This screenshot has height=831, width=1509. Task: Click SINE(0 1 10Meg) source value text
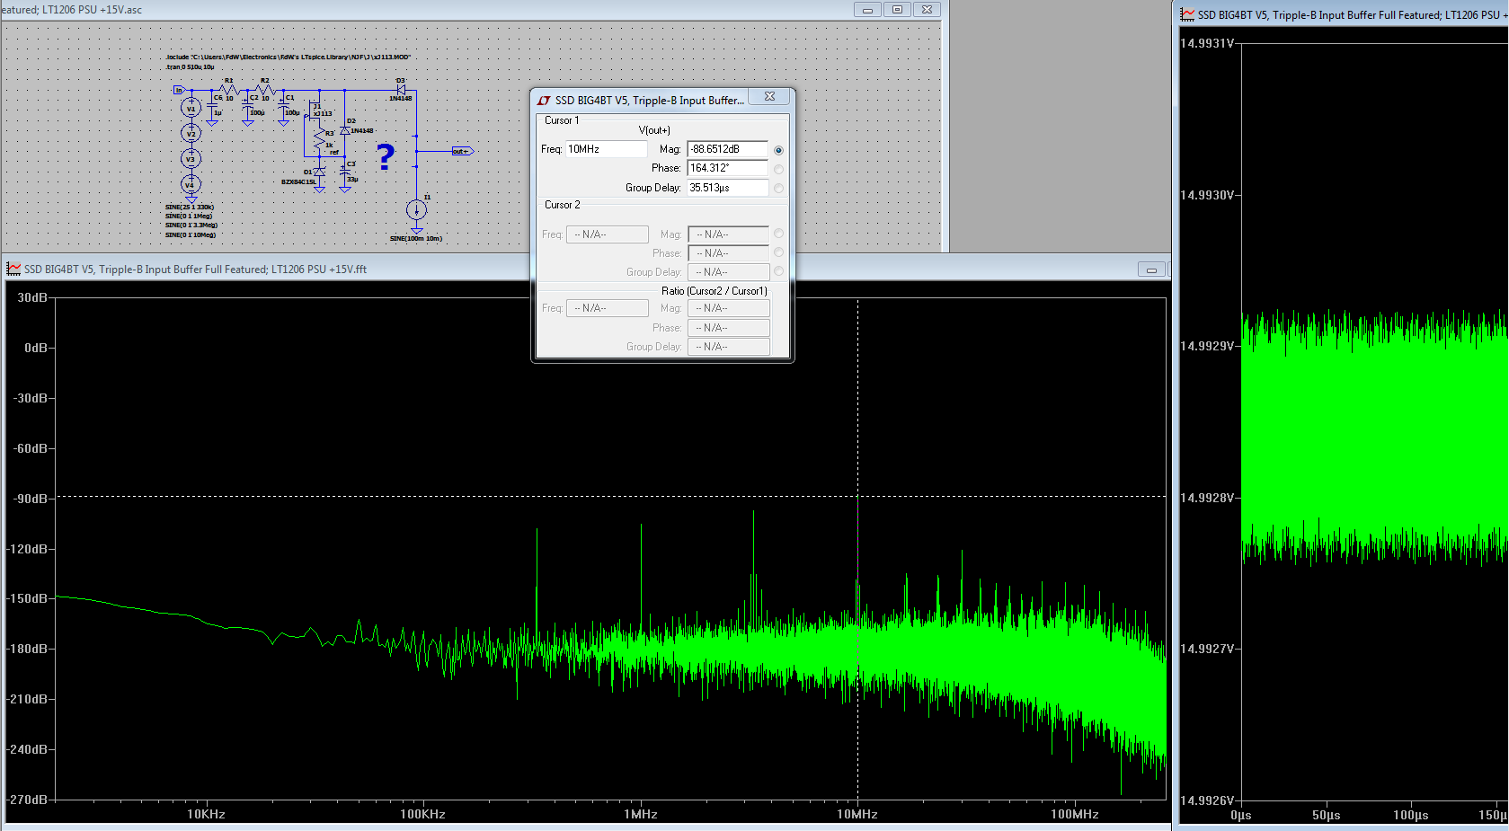pos(191,235)
